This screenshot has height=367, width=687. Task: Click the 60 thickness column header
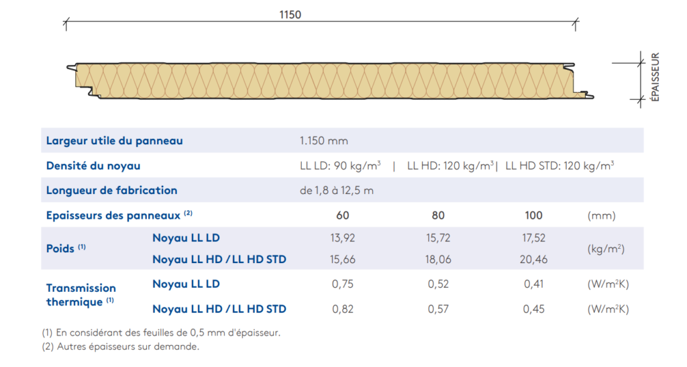[x=342, y=215]
